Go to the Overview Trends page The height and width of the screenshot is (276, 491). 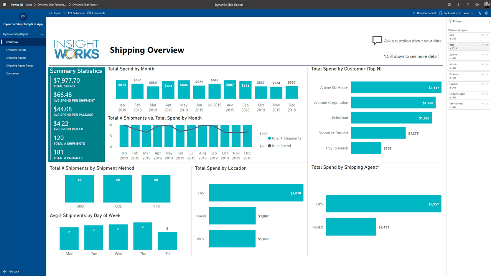pyautogui.click(x=16, y=50)
